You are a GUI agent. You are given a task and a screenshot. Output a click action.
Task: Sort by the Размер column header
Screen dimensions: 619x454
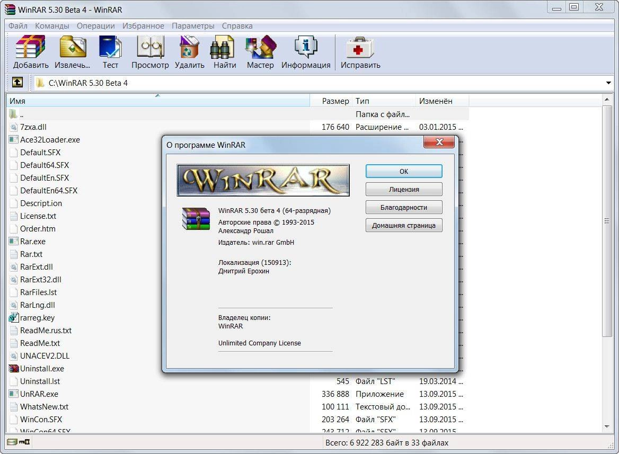pyautogui.click(x=331, y=101)
